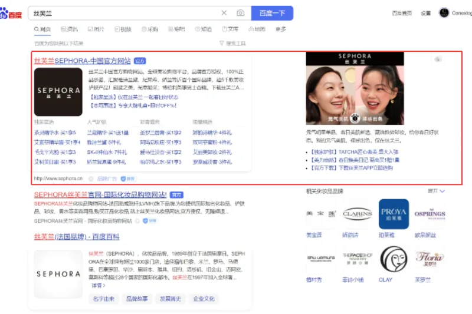Viewport: 472px width, 314px height.
Task: Click the OLAY face logo
Action: (394, 259)
